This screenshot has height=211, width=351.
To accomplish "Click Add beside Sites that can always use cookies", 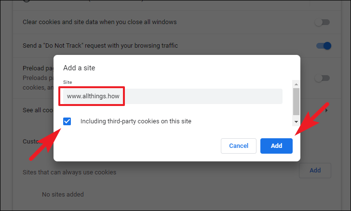I will (x=315, y=171).
